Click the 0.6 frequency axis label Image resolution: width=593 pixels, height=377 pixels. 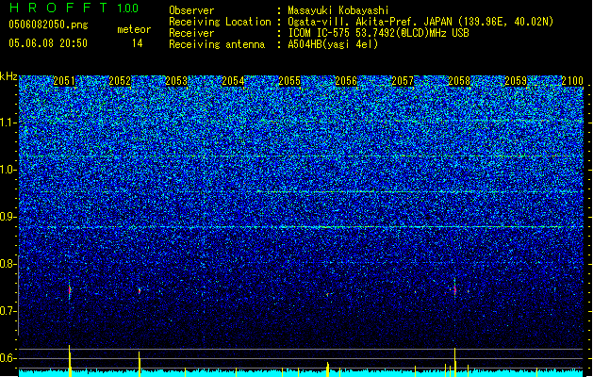click(8, 358)
